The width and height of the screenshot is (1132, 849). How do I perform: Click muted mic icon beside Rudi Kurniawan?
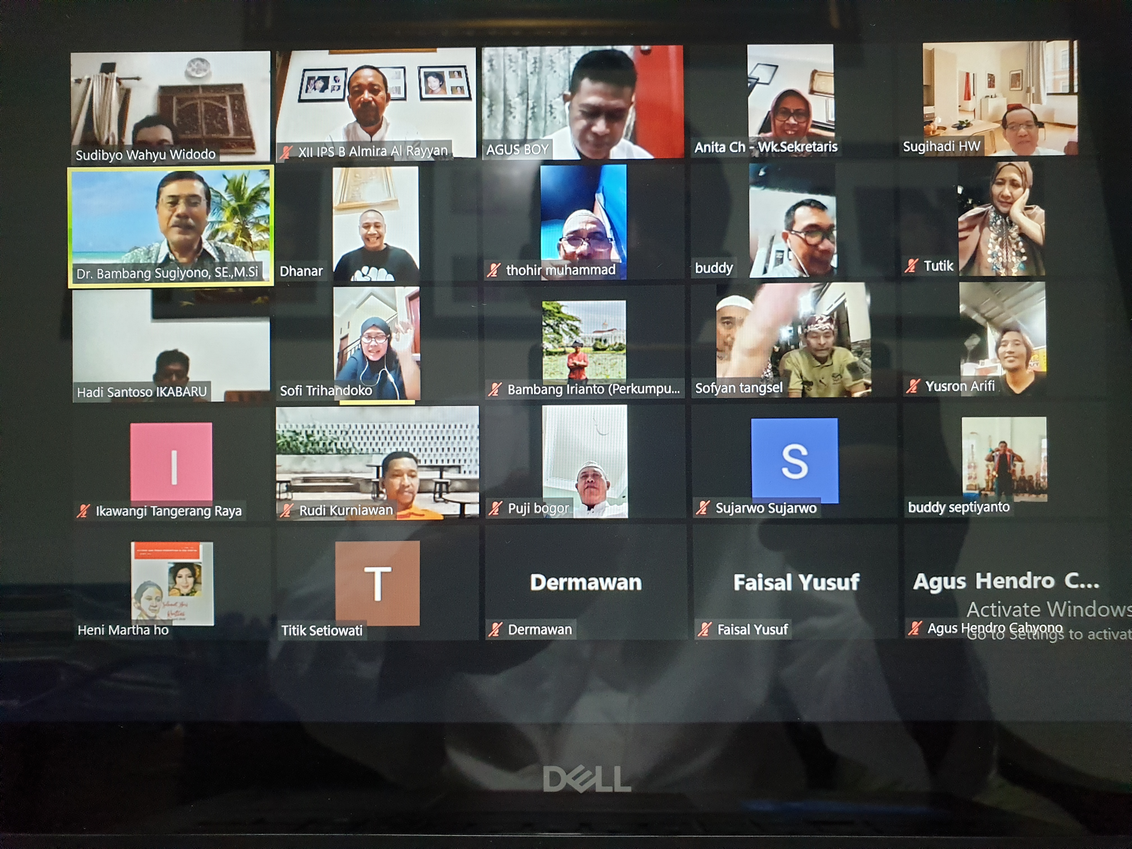click(x=287, y=510)
